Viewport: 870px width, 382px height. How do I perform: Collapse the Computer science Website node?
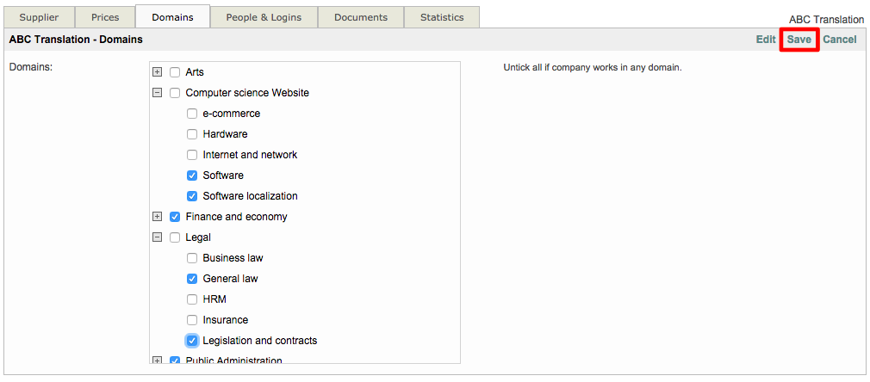tap(157, 93)
